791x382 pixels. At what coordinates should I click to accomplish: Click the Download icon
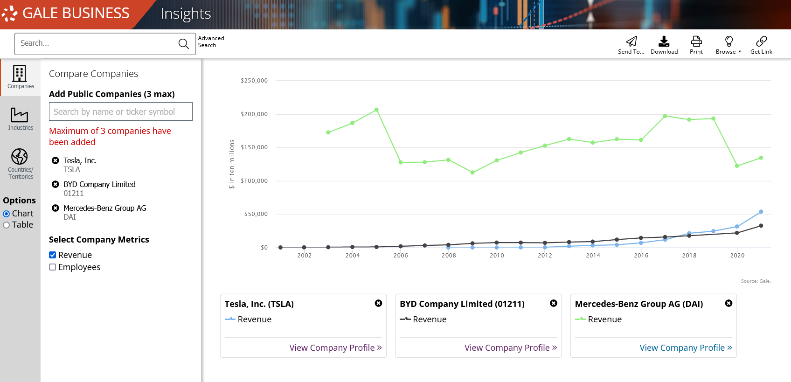pyautogui.click(x=664, y=45)
